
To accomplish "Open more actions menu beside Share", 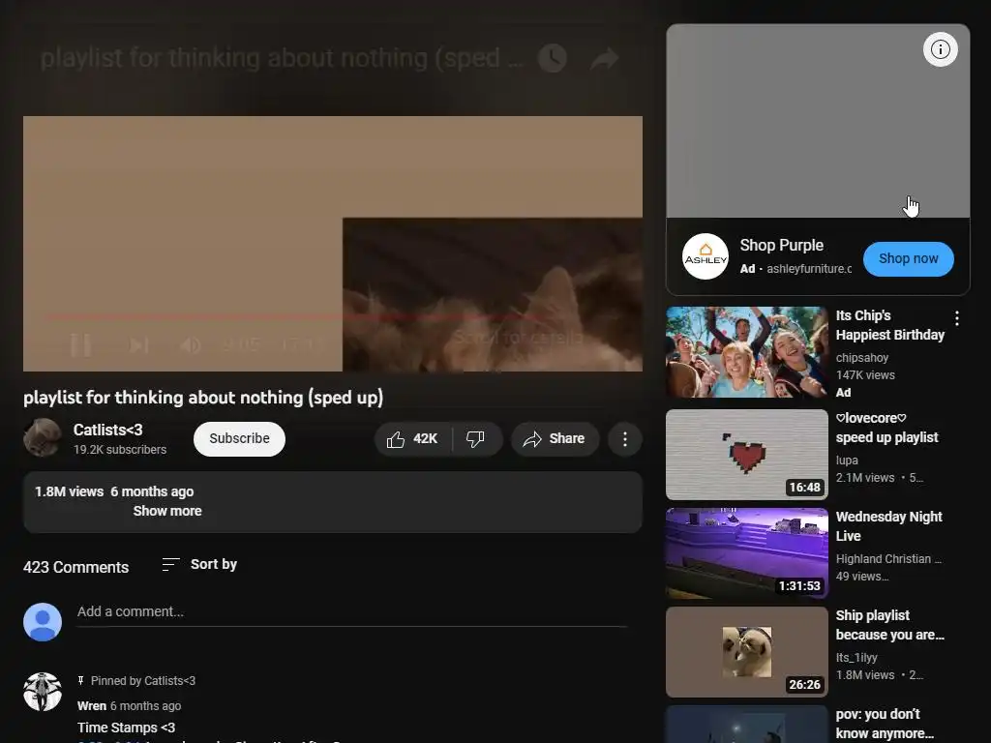I will (x=624, y=439).
